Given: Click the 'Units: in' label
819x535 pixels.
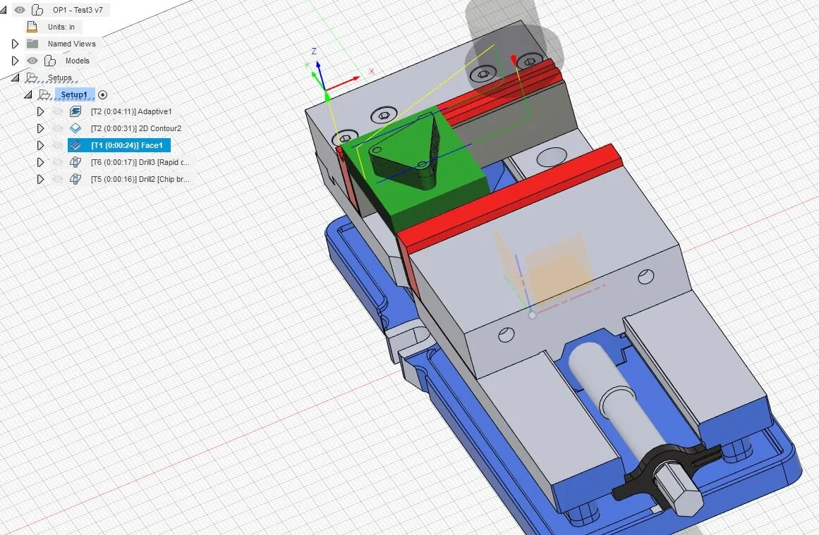Looking at the screenshot, I should coord(61,27).
